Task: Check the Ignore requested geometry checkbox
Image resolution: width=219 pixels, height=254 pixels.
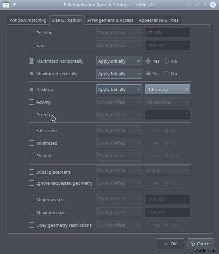Action: [32, 183]
